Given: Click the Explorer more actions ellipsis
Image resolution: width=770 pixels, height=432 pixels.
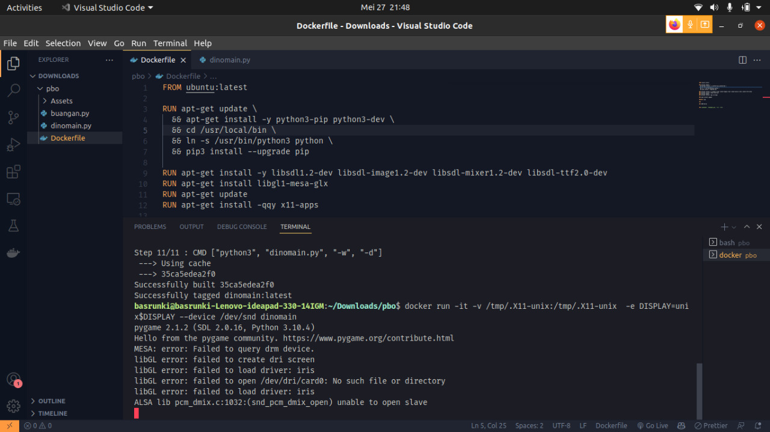Looking at the screenshot, I should coord(109,60).
